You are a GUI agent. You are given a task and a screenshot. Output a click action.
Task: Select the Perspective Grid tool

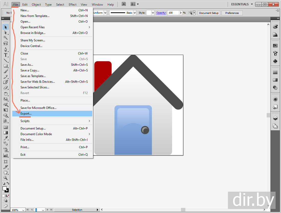pyautogui.click(x=6, y=121)
